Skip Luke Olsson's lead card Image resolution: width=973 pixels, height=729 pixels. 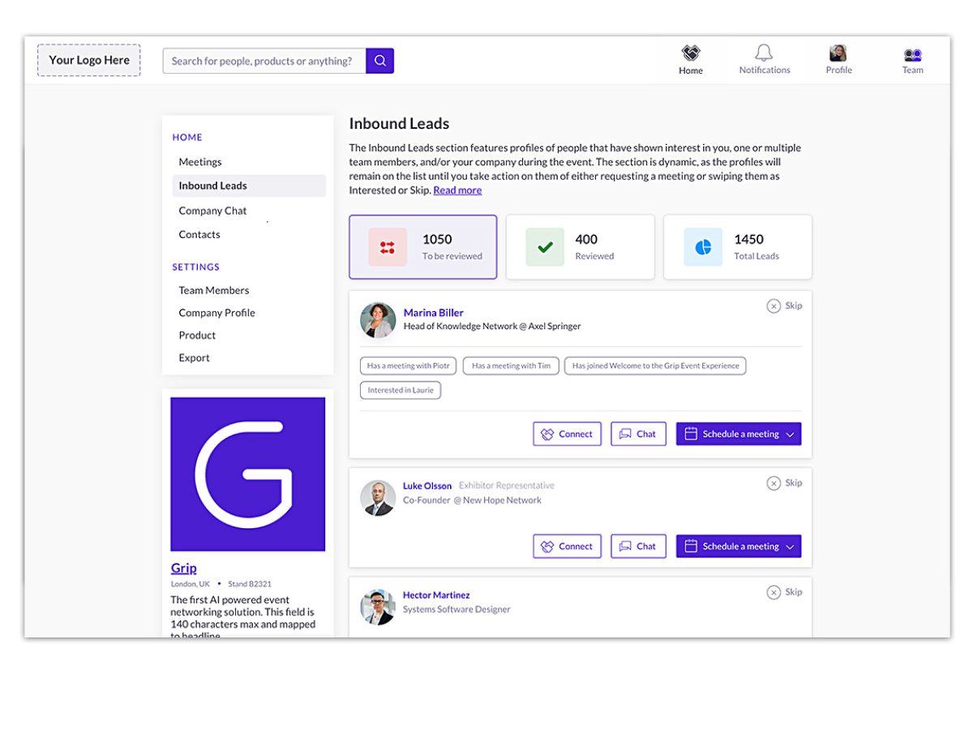coord(784,484)
